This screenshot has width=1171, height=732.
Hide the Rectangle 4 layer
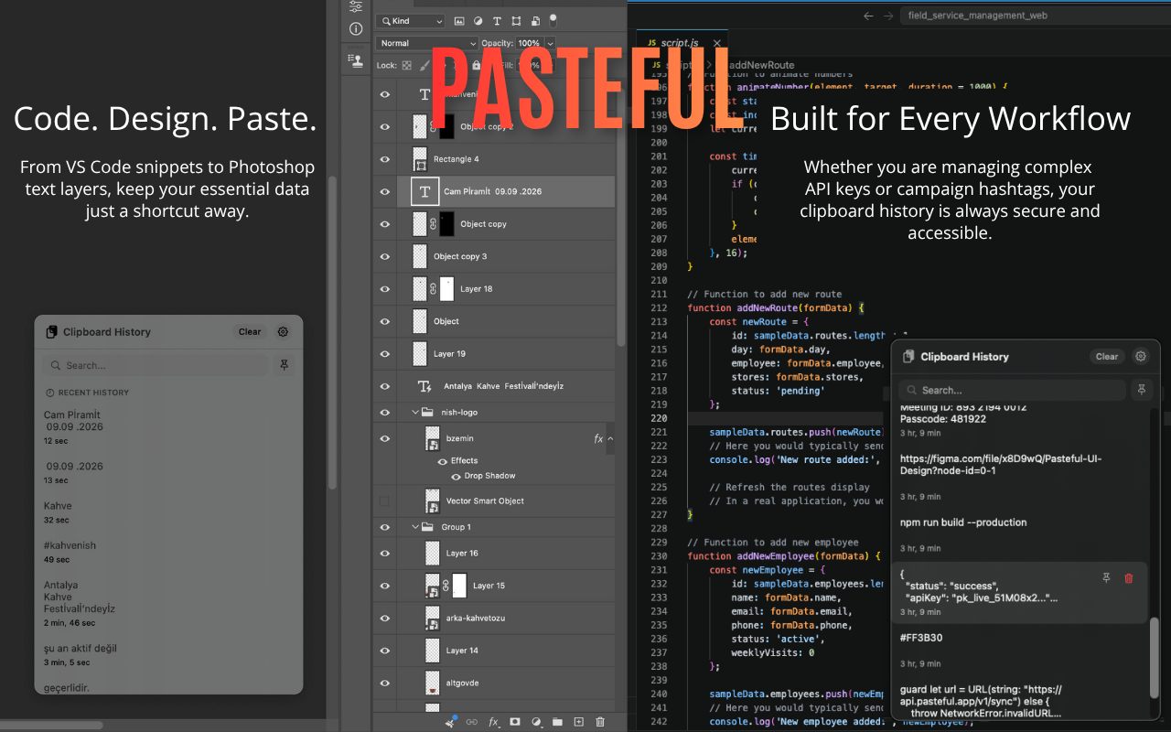point(384,159)
